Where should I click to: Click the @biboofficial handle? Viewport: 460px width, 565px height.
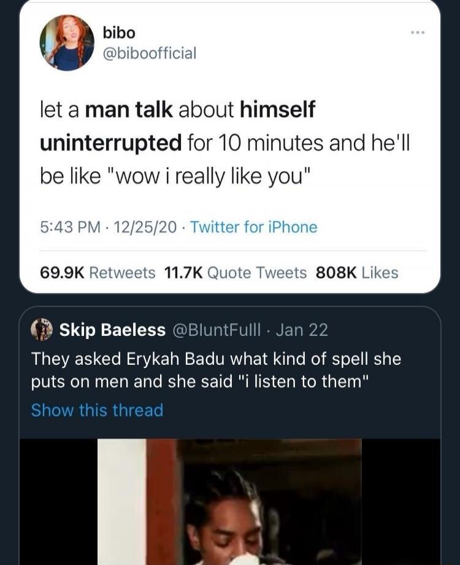click(148, 53)
